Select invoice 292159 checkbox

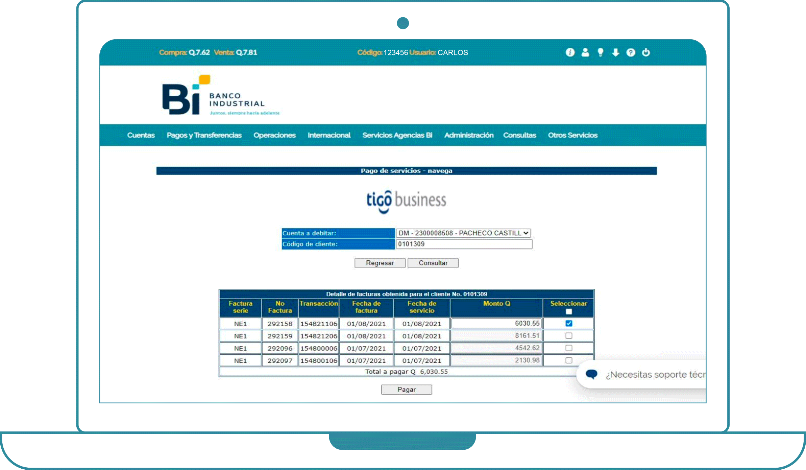[569, 336]
